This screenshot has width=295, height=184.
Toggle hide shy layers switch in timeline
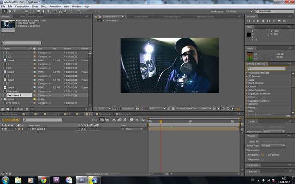114,120
